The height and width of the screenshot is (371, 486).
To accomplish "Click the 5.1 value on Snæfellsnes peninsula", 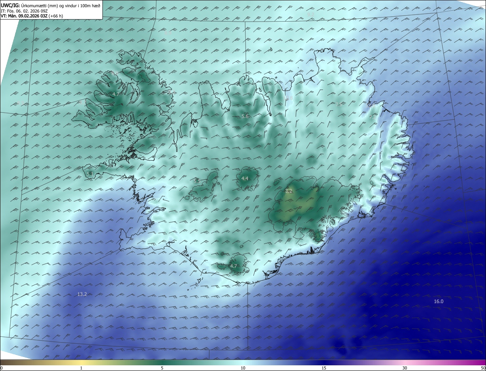I will [90, 174].
